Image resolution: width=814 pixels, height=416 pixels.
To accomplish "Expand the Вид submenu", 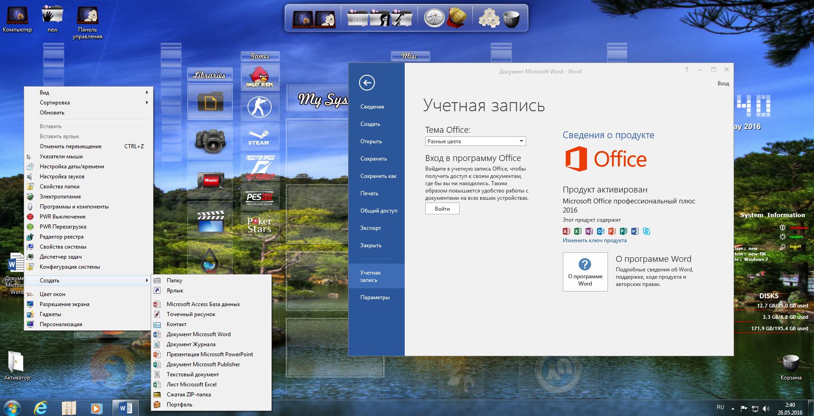I will pyautogui.click(x=89, y=93).
